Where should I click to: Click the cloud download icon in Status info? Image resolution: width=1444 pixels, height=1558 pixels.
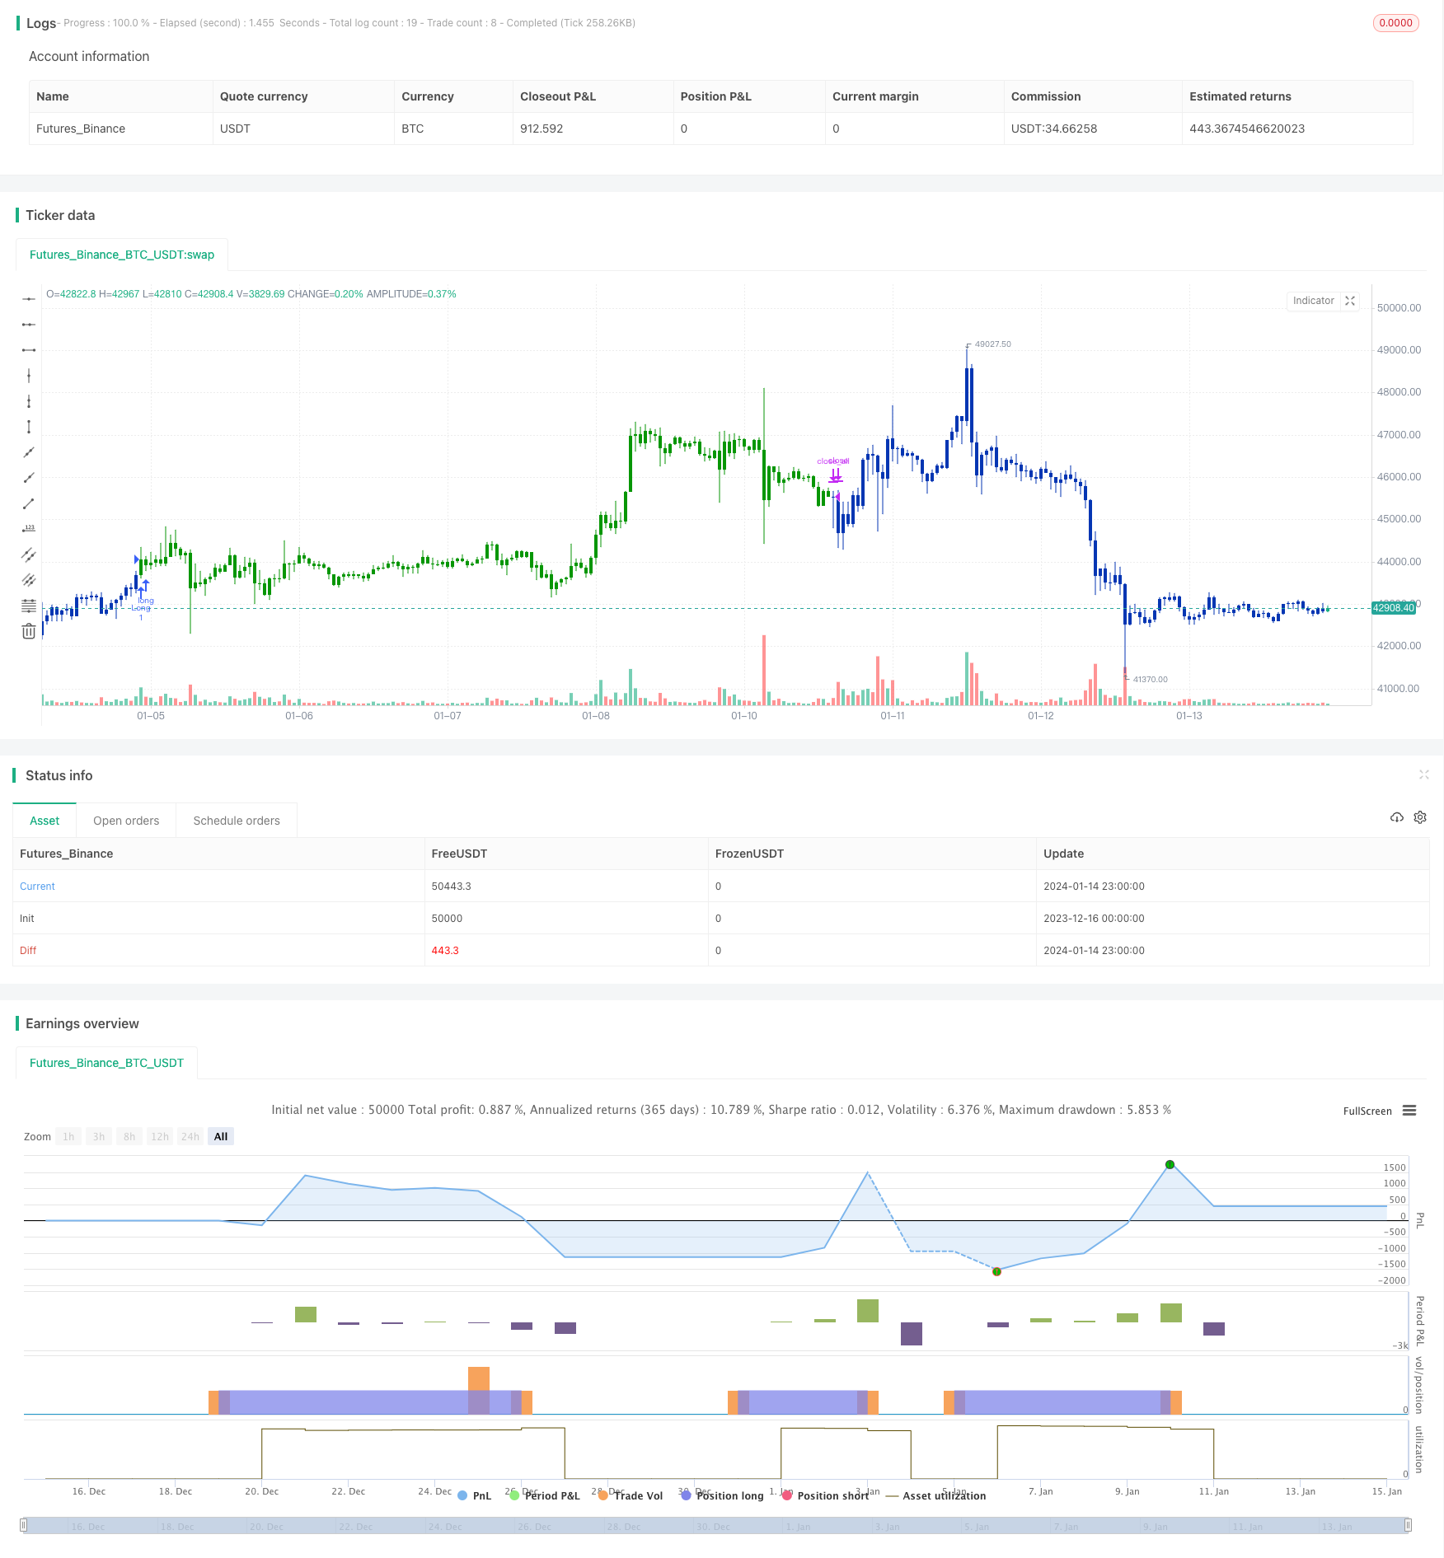(1397, 817)
